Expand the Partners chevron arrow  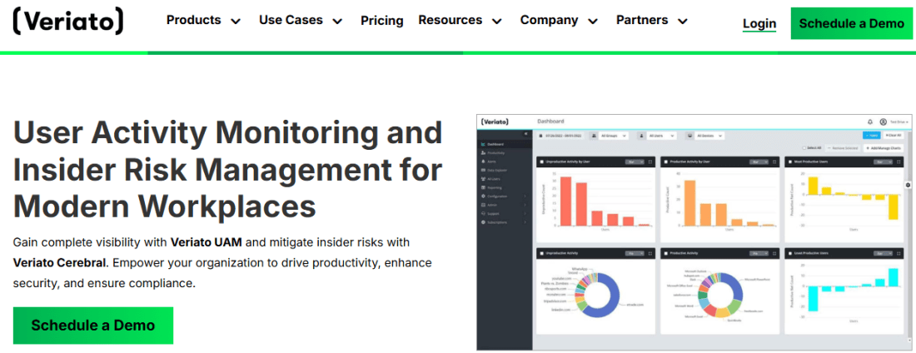[x=683, y=21]
